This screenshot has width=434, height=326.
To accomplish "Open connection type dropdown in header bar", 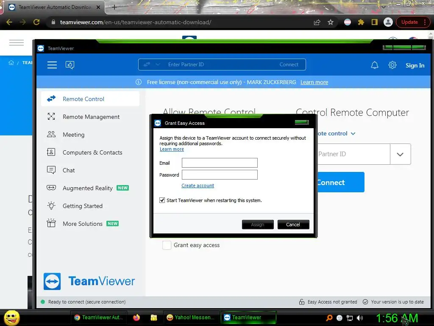I will pos(158,65).
